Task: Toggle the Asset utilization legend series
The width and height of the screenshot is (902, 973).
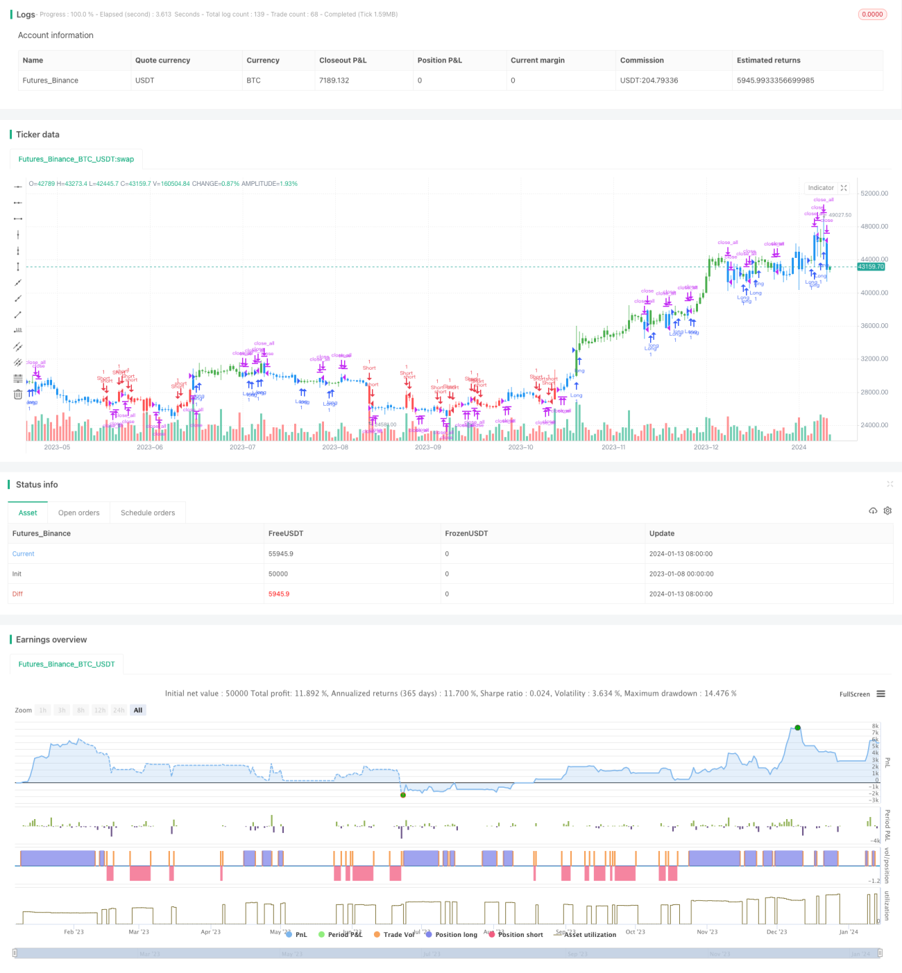Action: (x=585, y=934)
